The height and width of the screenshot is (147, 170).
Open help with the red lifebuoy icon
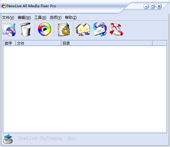pos(116,30)
